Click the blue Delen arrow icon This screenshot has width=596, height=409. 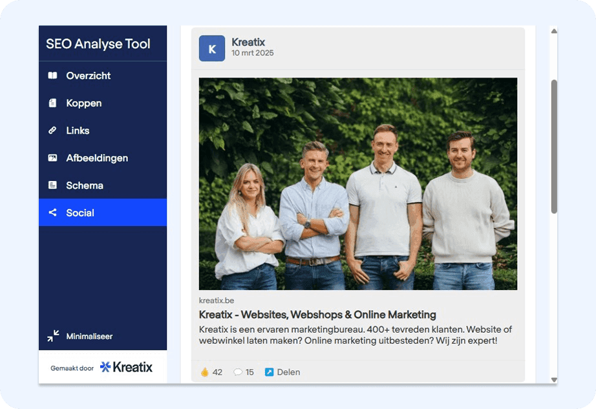269,372
